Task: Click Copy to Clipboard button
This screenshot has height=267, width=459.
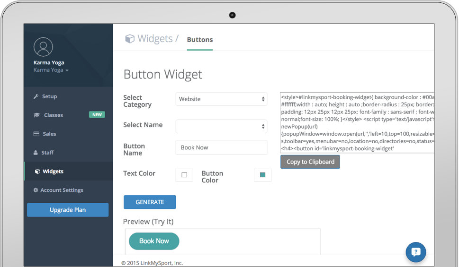Action: click(x=310, y=162)
